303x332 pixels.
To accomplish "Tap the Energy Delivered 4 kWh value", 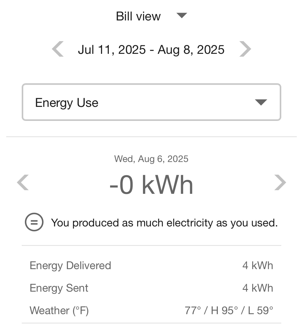I will pos(258,265).
